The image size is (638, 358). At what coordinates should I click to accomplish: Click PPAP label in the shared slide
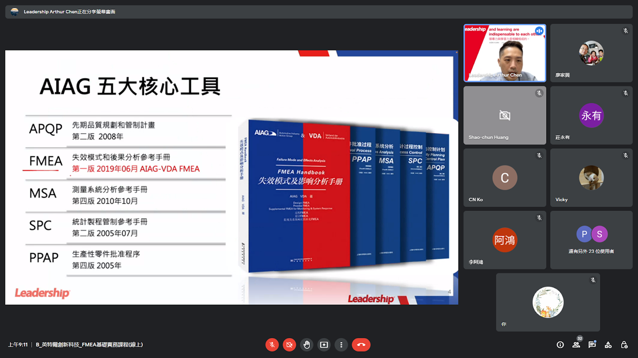[x=44, y=258]
